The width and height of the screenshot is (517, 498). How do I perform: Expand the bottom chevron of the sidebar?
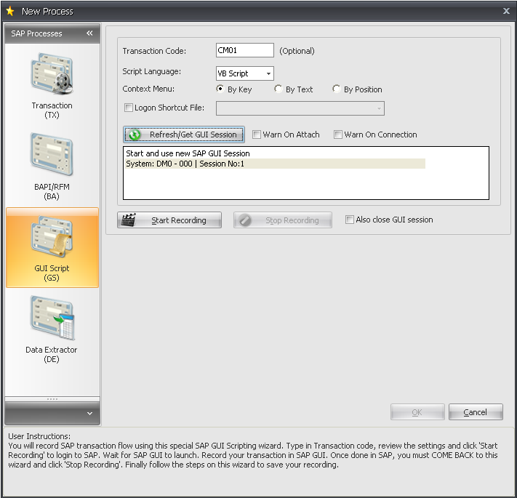pos(89,414)
